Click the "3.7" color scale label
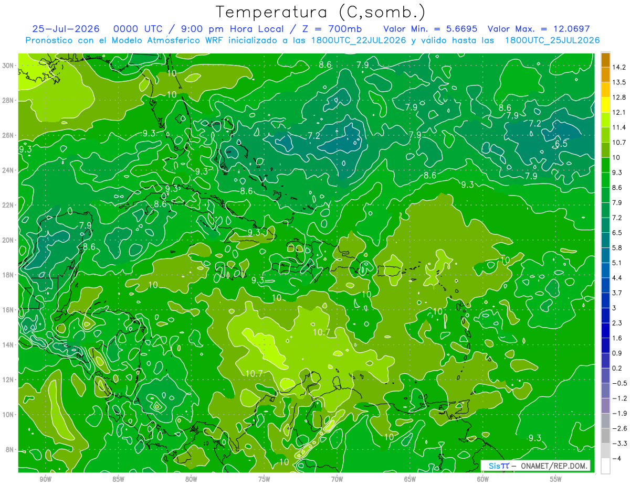The image size is (630, 486). 617,293
